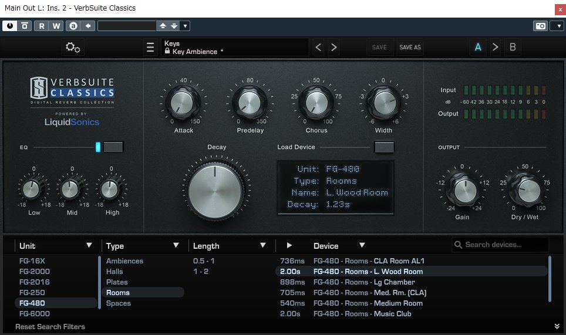This screenshot has height=335, width=566.
Task: Open the host functions menu arrow at top right
Action: [559, 26]
